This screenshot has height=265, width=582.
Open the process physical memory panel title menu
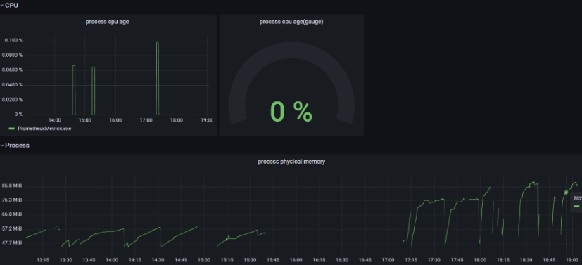click(291, 162)
